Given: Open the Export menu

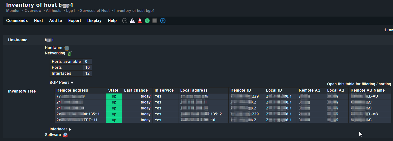Looking at the screenshot, I should (75, 21).
